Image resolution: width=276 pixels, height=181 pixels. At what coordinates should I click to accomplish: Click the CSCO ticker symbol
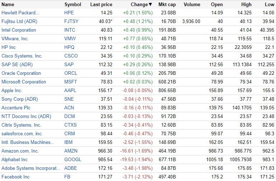pos(71,56)
